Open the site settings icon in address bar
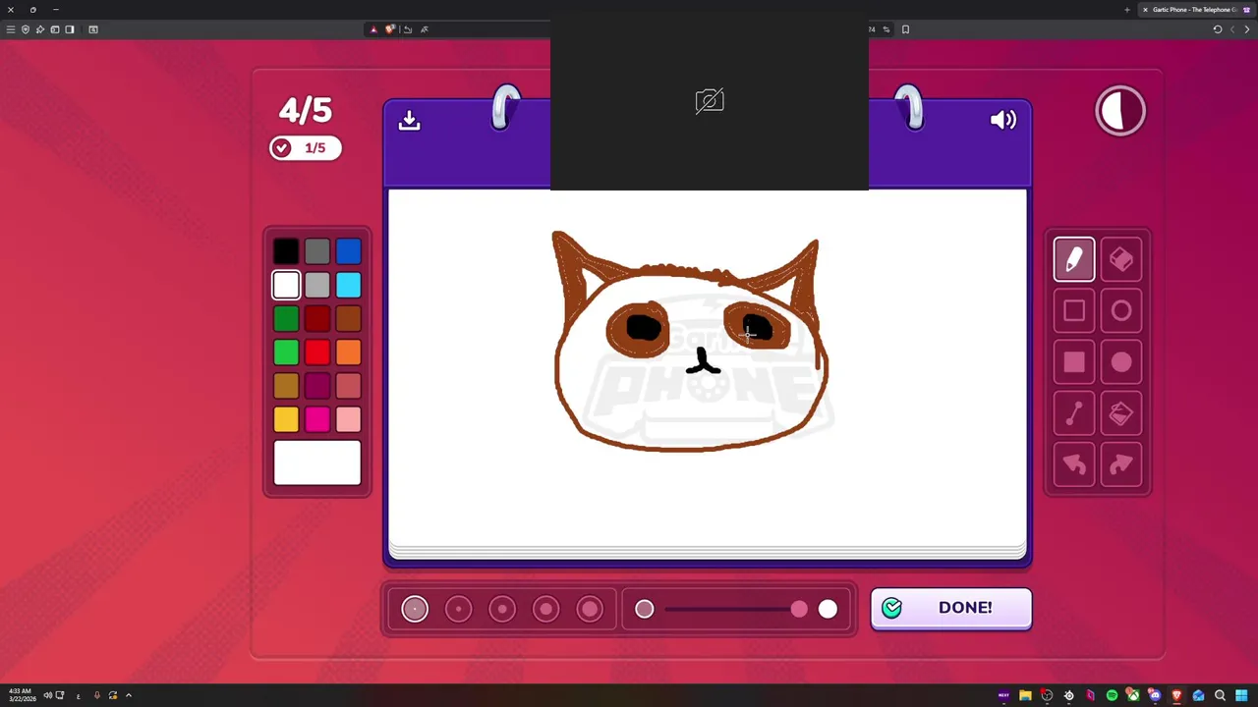 pyautogui.click(x=886, y=29)
